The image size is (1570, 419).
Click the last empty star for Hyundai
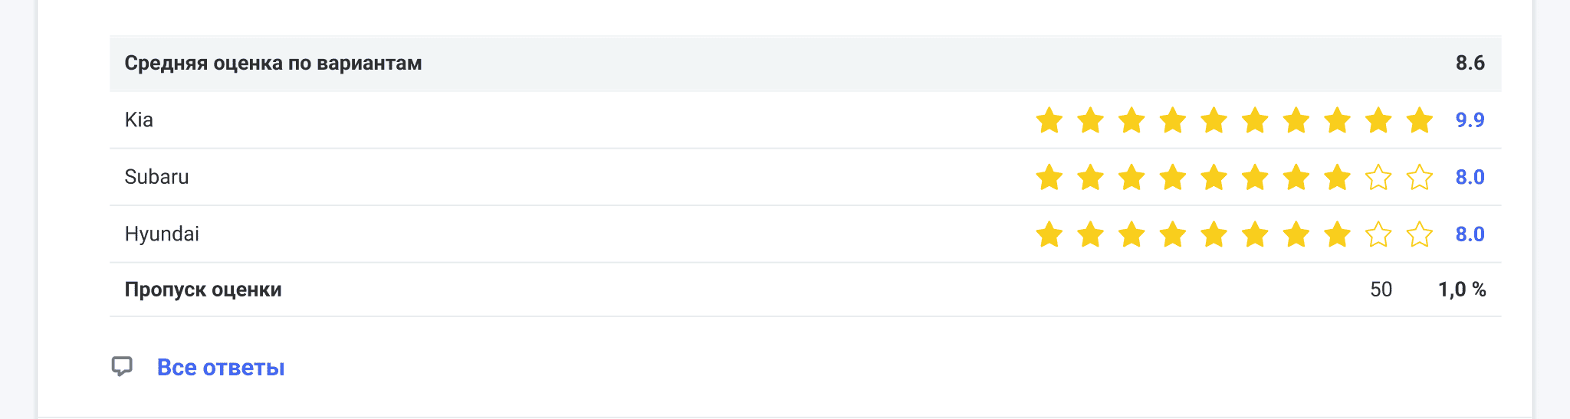pos(1420,234)
